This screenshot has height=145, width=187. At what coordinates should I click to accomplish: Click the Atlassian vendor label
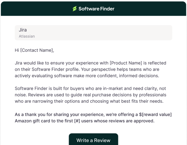pos(27,36)
